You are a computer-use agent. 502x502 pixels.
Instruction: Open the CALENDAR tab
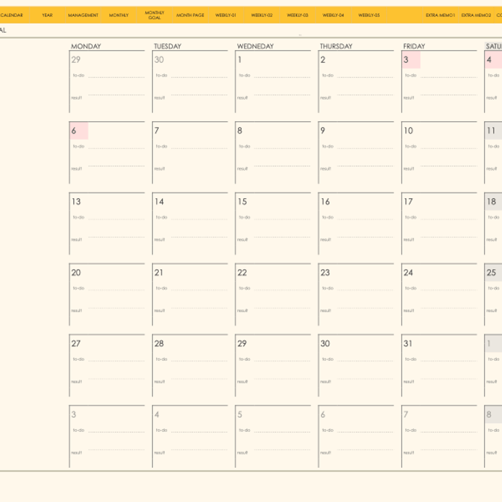point(12,15)
